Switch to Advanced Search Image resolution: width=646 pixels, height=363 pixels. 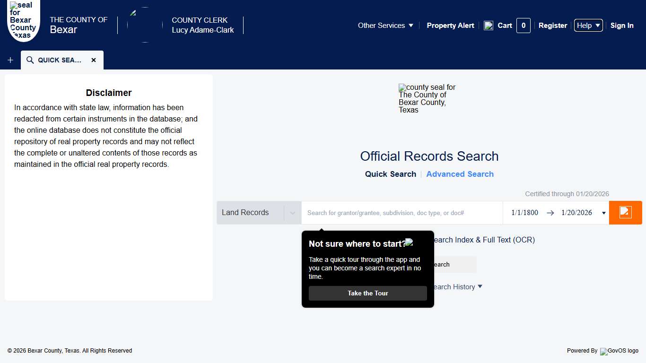pos(460,174)
